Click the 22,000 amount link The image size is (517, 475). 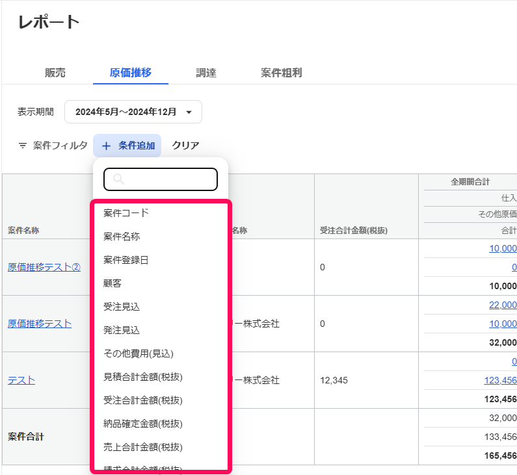503,305
